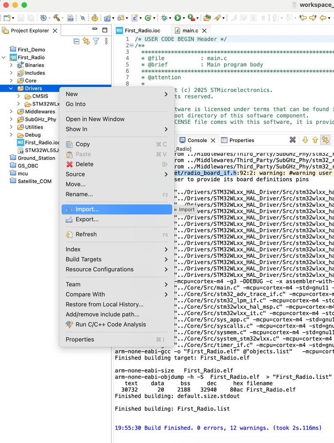
Task: Close the Project Explorer view tab
Action: point(55,31)
